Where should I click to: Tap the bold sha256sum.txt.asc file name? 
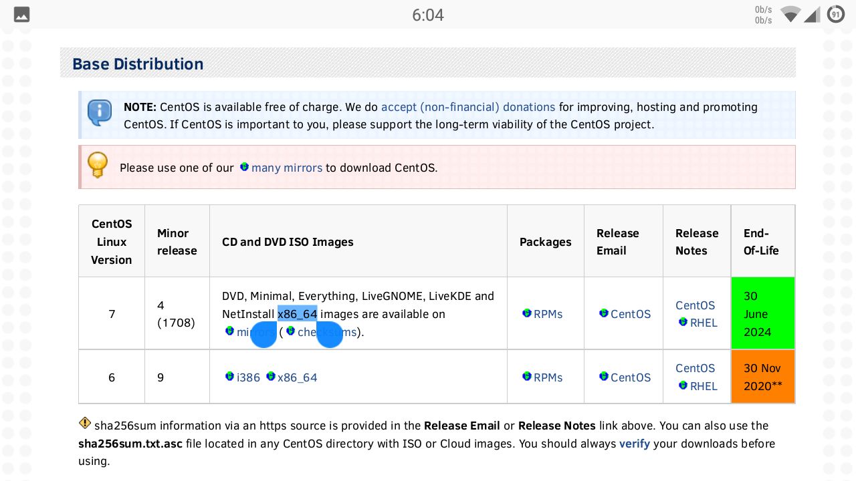130,444
